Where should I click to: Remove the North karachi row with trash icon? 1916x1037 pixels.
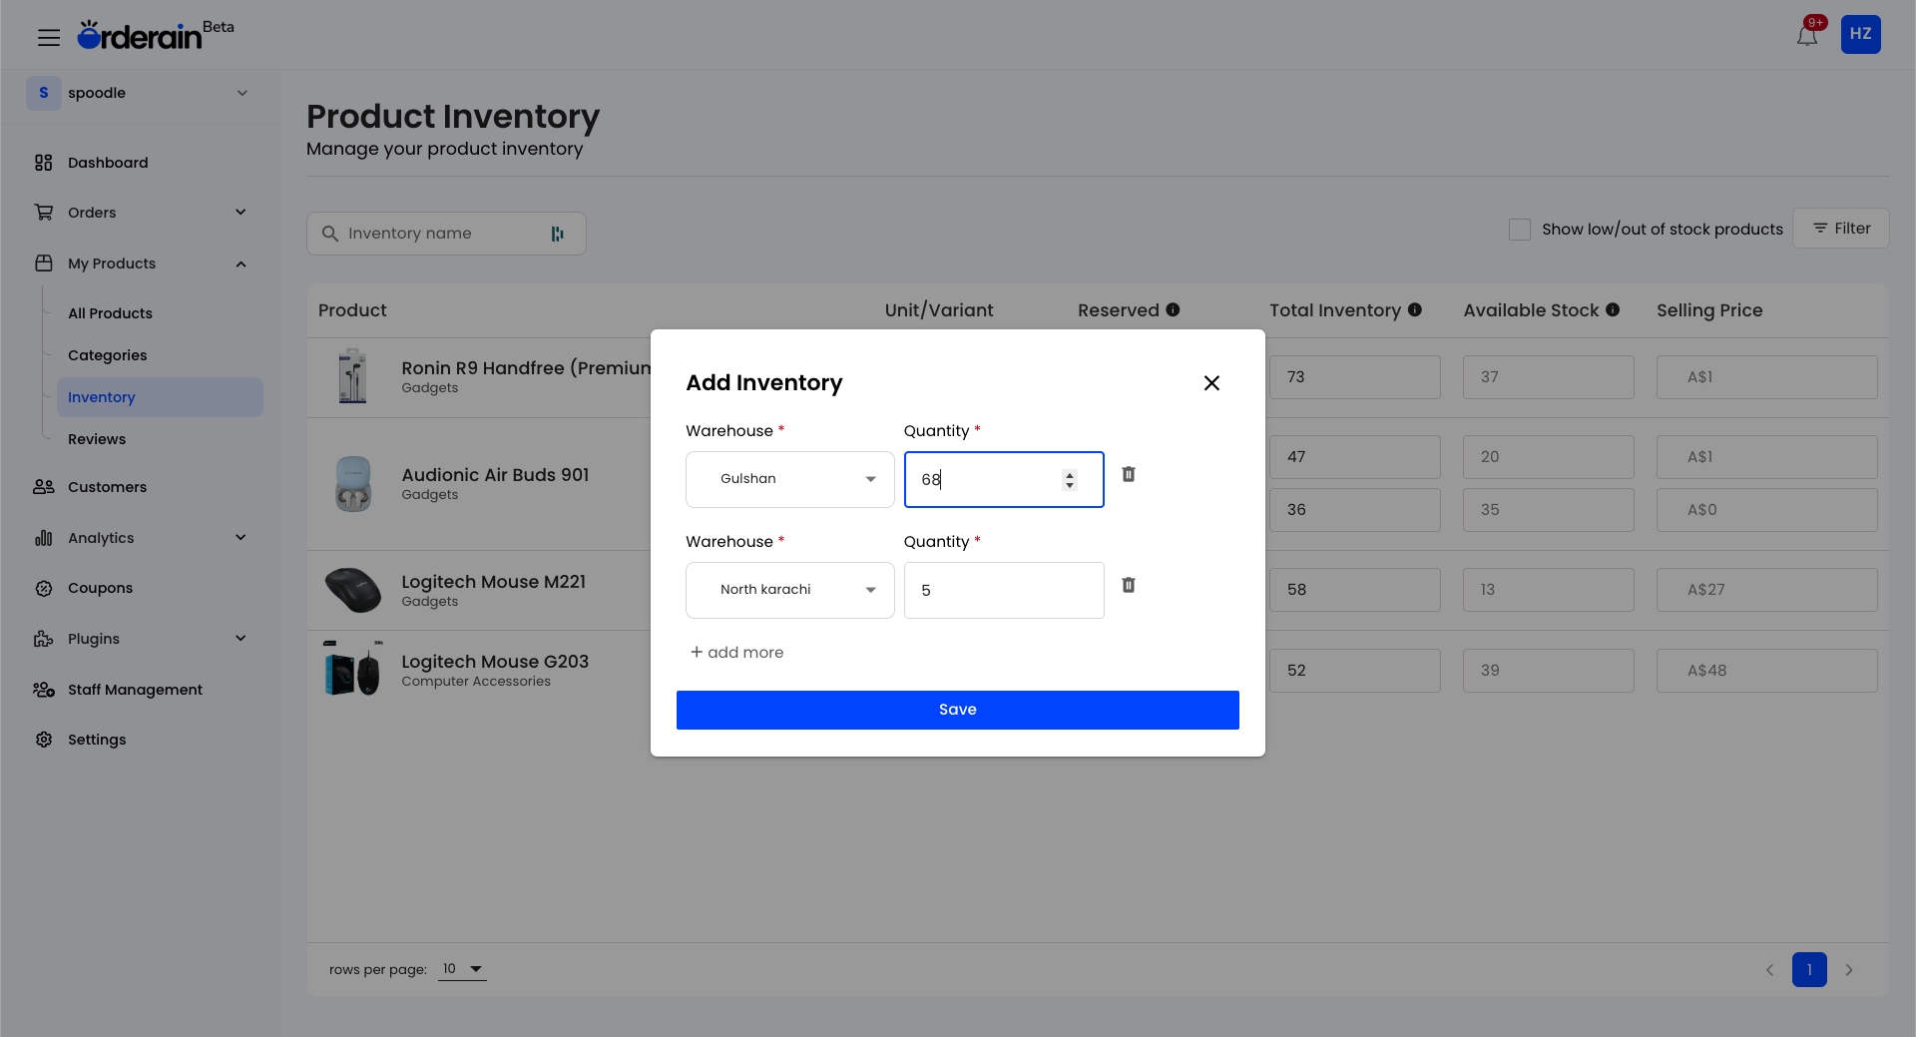click(x=1129, y=585)
